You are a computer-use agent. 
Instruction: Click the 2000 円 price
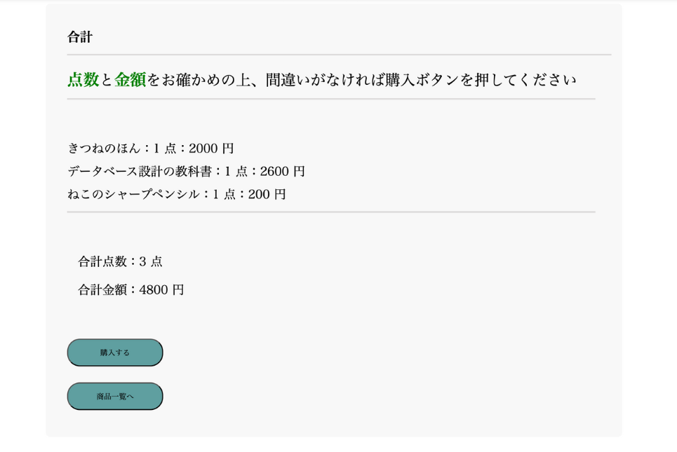pyautogui.click(x=211, y=149)
